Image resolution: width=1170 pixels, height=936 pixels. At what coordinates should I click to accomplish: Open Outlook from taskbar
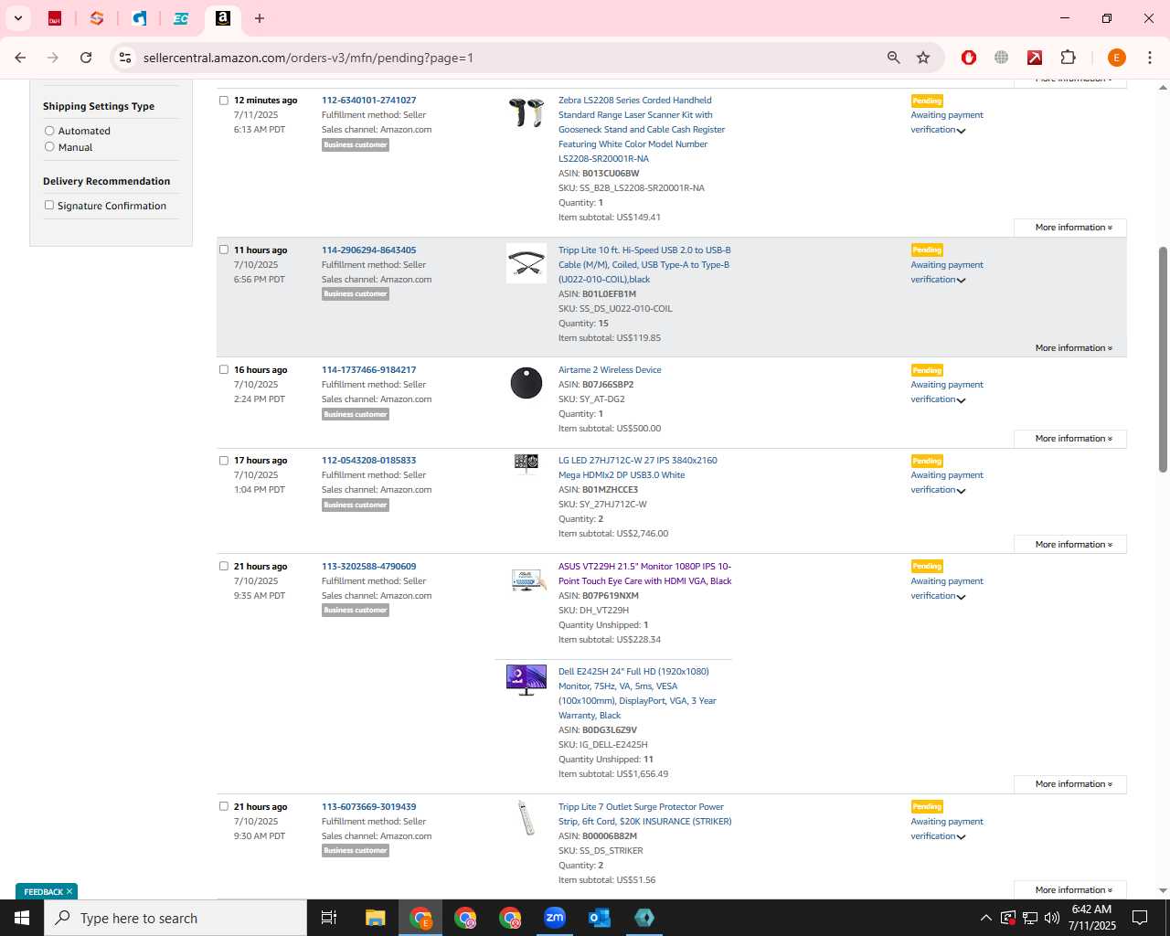tap(600, 918)
